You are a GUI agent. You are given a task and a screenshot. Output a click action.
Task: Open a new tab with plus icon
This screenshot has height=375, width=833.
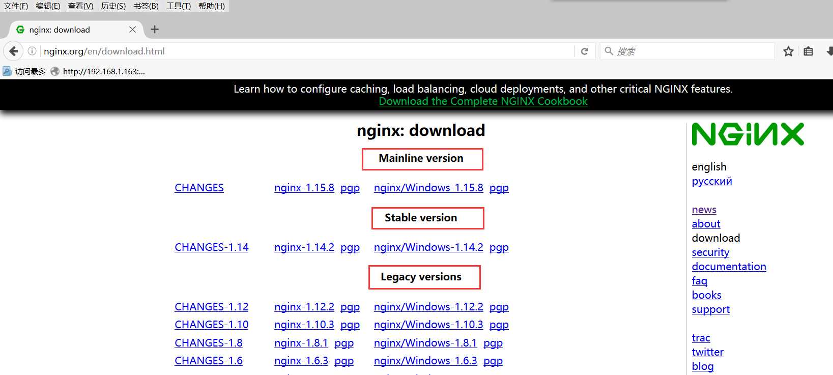[x=155, y=30]
